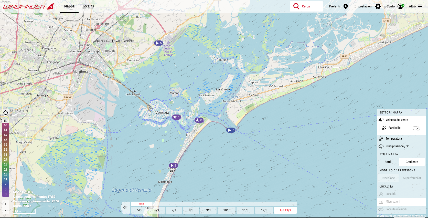Click the crossed-eye hidden spots icon

tap(381, 209)
